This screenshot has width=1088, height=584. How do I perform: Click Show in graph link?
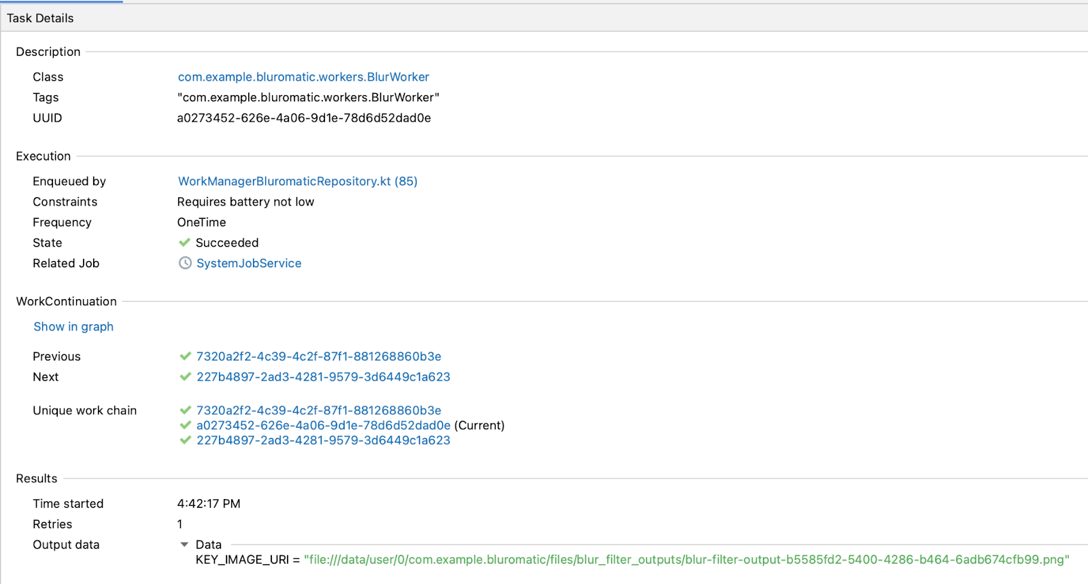click(73, 327)
